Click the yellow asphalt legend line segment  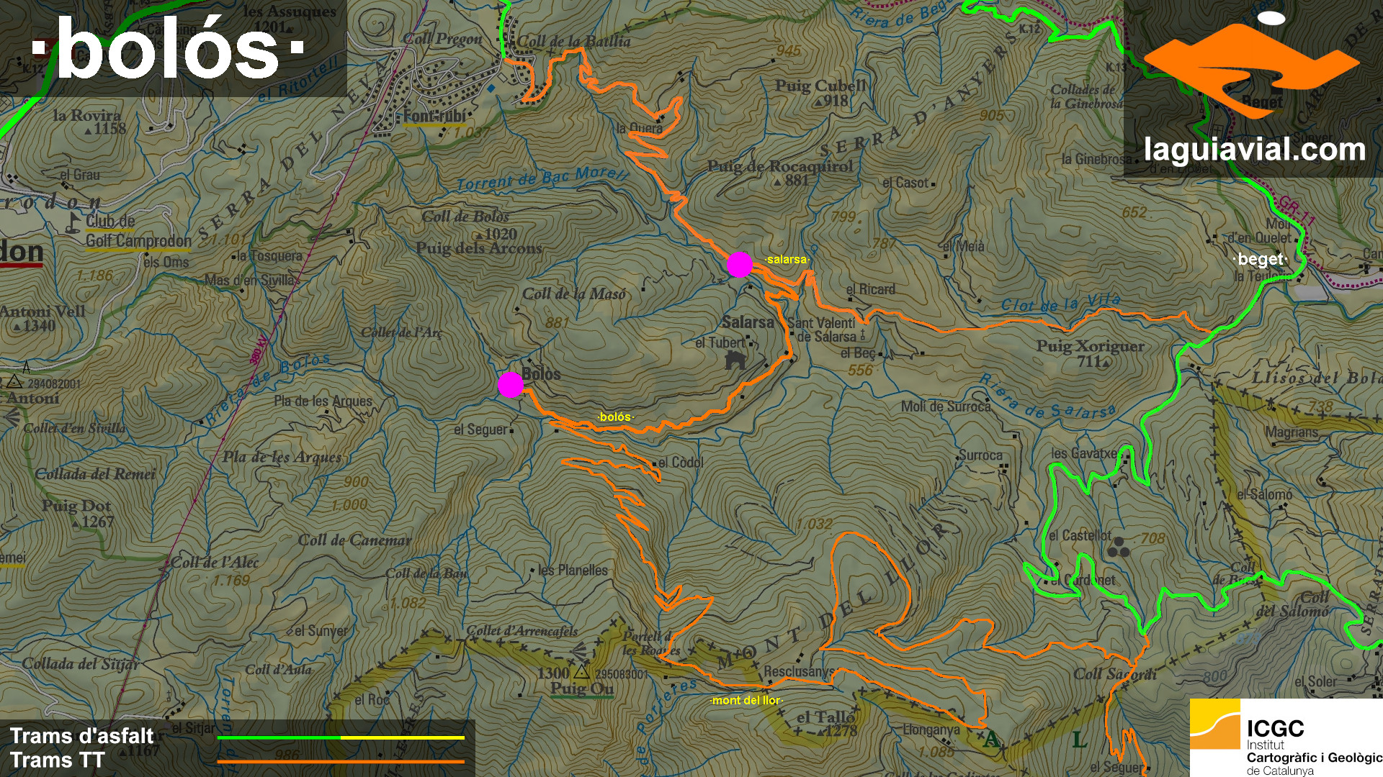tap(402, 737)
